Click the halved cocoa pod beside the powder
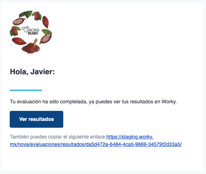206x174 pixels. tap(45, 38)
